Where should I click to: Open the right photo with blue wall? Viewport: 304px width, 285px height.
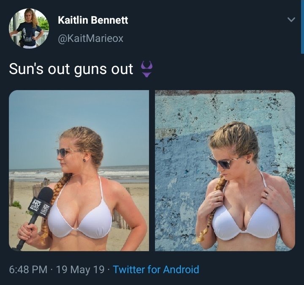225,170
